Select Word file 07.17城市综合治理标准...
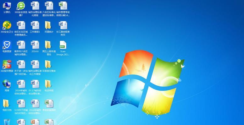 35,87
